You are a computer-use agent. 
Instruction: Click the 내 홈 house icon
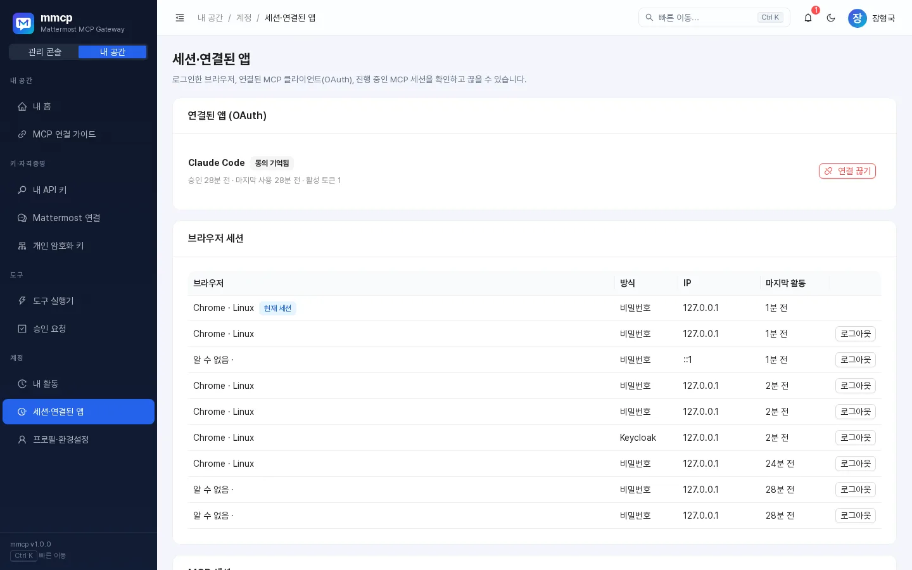tap(22, 106)
